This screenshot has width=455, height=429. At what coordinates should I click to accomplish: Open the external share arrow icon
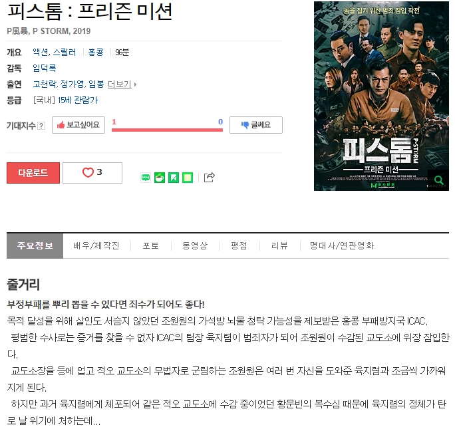click(x=210, y=177)
